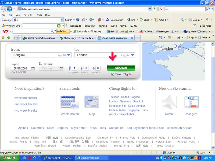Screen dimensions: 215x161
Task: Open the File menu
Action: pos(4,15)
